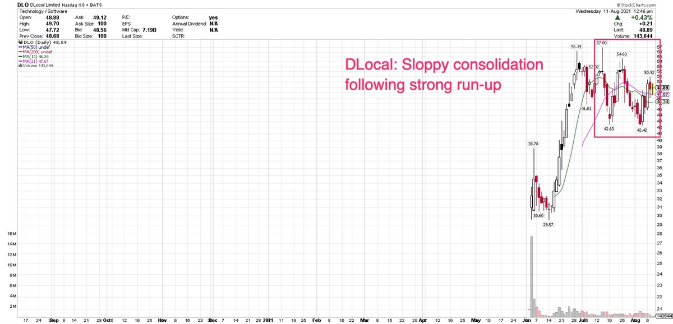Click the MA(50) undef legend entry
Image resolution: width=673 pixels, height=324 pixels.
pos(34,48)
